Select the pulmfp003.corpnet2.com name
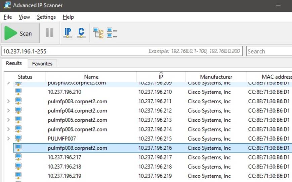The height and width of the screenshot is (182, 292). pos(78,102)
